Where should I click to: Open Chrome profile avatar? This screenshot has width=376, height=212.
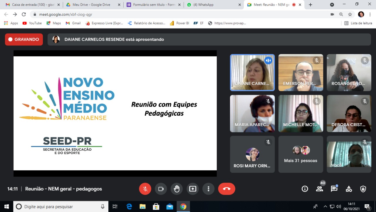tap(361, 14)
